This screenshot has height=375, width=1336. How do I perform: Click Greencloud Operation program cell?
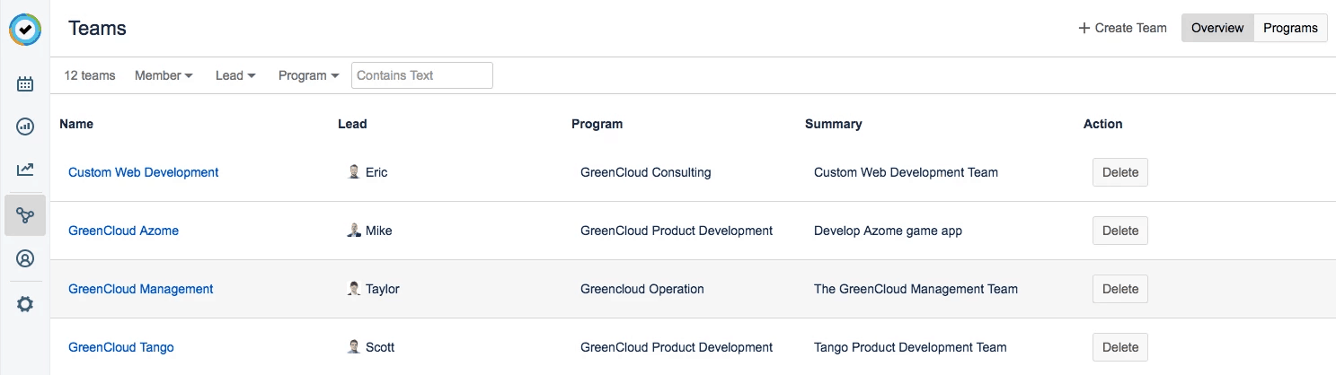click(x=642, y=289)
